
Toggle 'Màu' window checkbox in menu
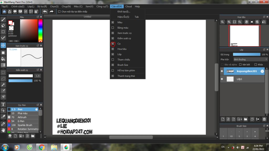113,22
